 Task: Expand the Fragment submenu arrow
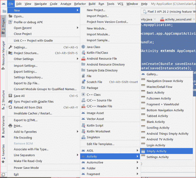tap(137, 174)
